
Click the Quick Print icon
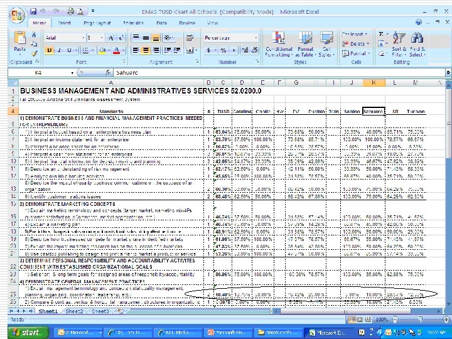tap(70, 11)
